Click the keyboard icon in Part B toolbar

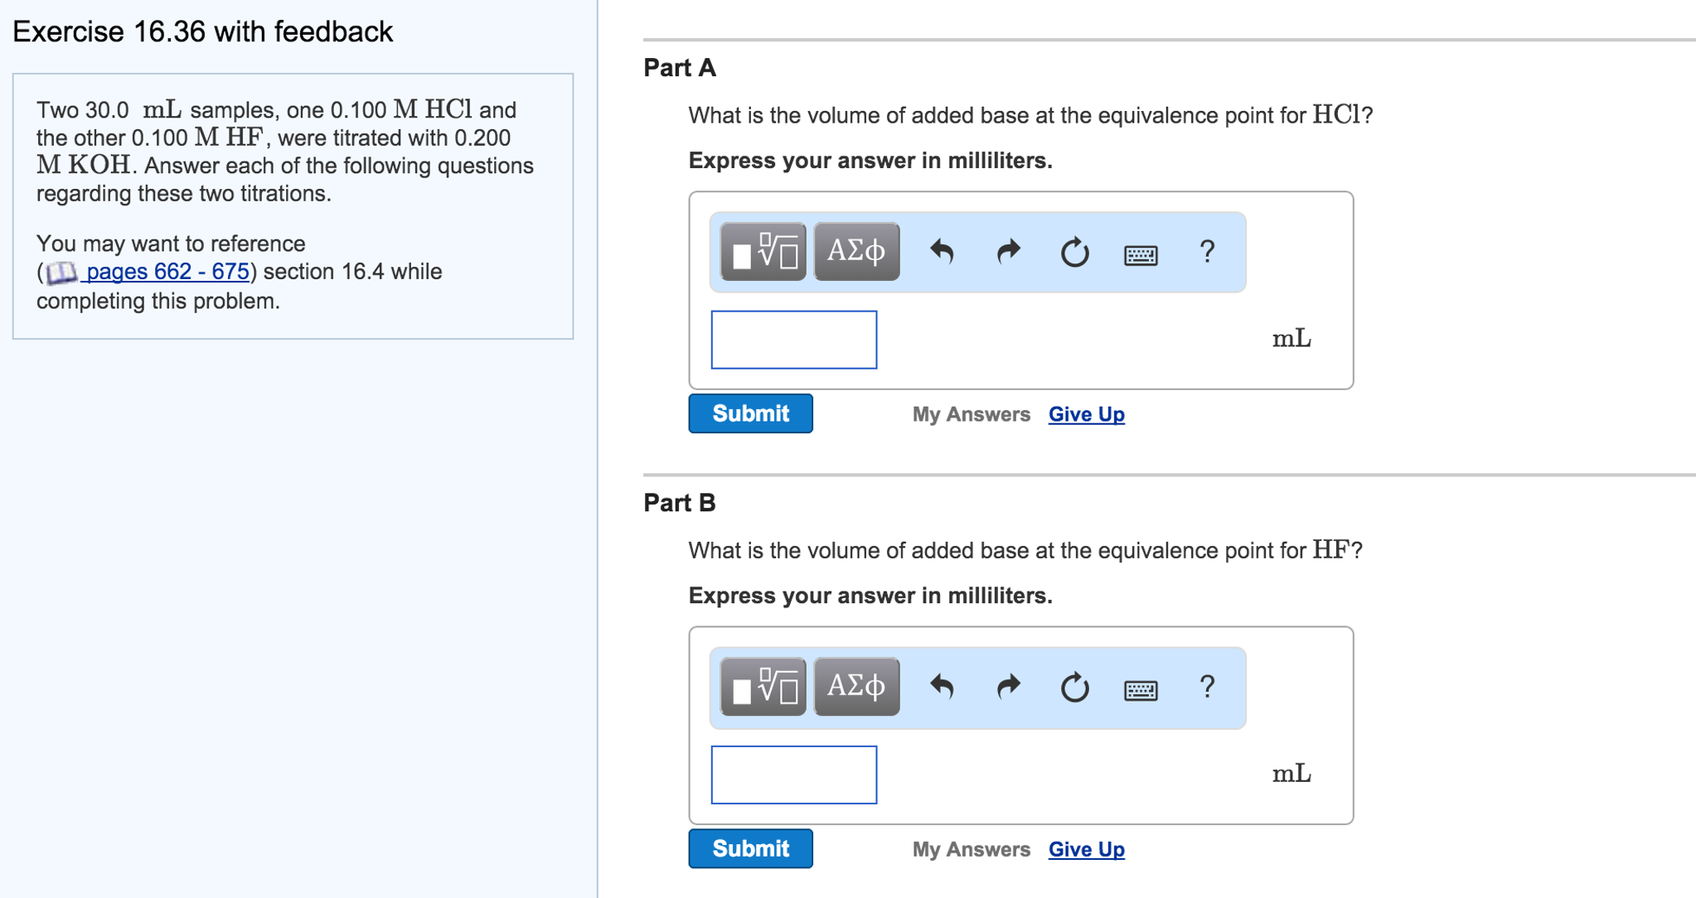(1140, 688)
